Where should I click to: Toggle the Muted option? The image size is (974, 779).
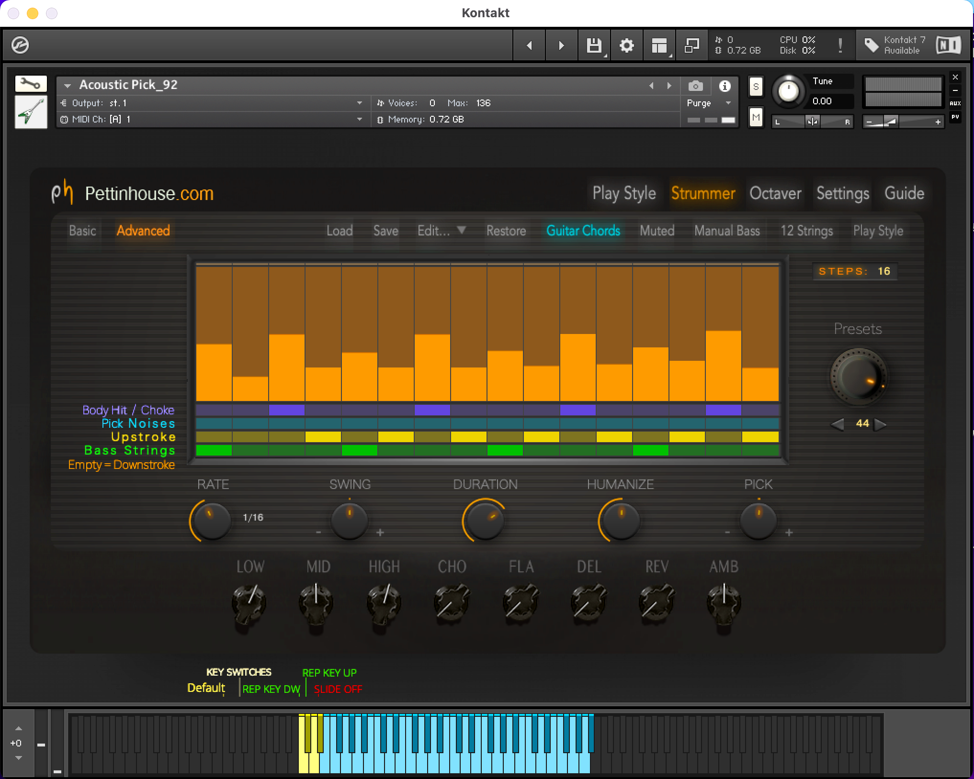pyautogui.click(x=657, y=231)
